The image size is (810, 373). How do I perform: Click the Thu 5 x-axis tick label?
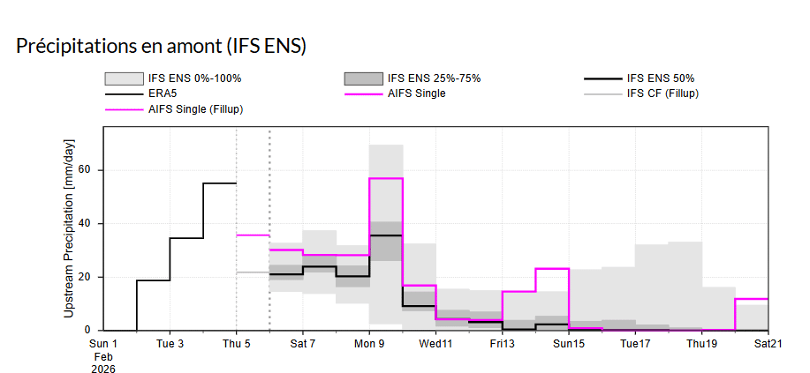[x=236, y=343]
